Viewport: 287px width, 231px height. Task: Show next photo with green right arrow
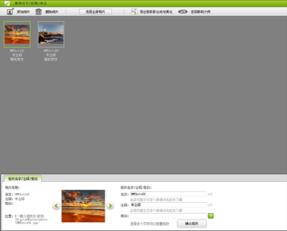click(x=110, y=206)
